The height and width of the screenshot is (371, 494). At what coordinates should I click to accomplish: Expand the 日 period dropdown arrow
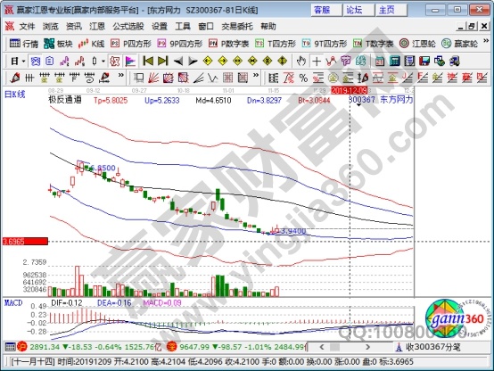(23, 61)
